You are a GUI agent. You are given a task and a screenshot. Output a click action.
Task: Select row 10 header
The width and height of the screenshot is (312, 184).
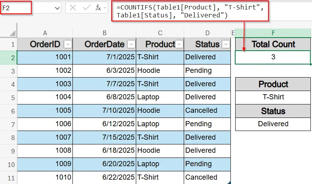pyautogui.click(x=9, y=164)
